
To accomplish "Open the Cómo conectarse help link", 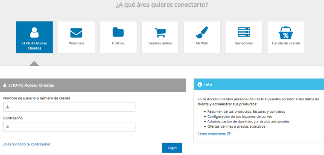I will 212,134.
